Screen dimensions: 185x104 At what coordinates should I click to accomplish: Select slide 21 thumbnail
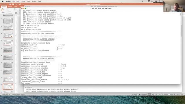click(x=8, y=72)
